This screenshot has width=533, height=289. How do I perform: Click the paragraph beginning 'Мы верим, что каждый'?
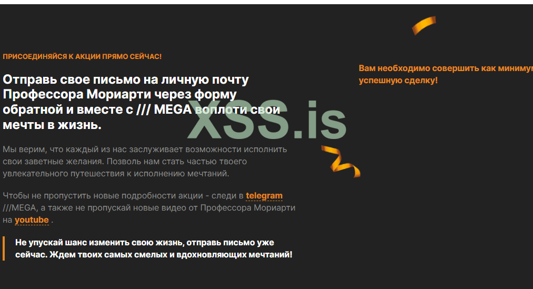click(x=145, y=162)
